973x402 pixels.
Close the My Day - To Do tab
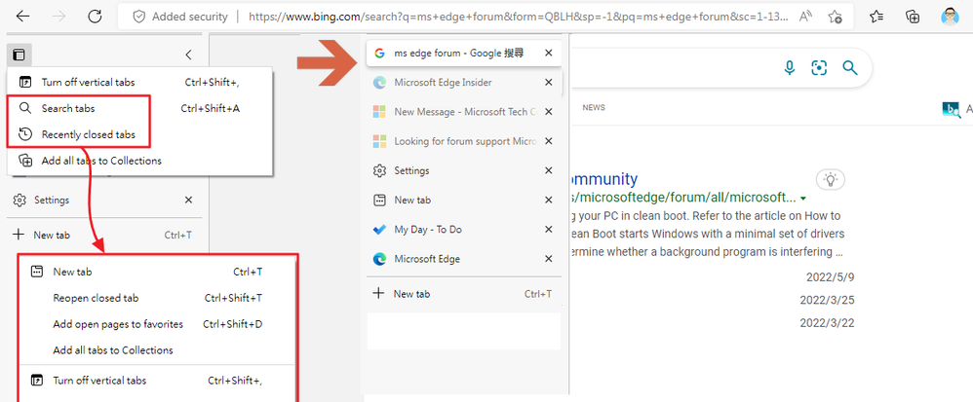549,229
